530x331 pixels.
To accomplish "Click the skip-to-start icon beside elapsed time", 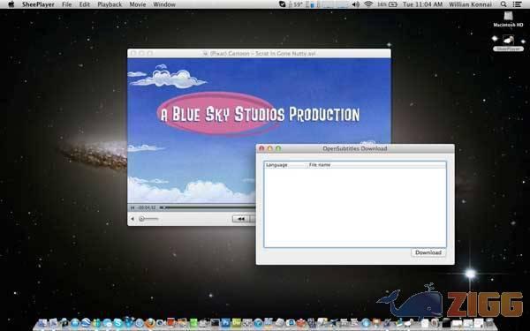I will (x=132, y=207).
